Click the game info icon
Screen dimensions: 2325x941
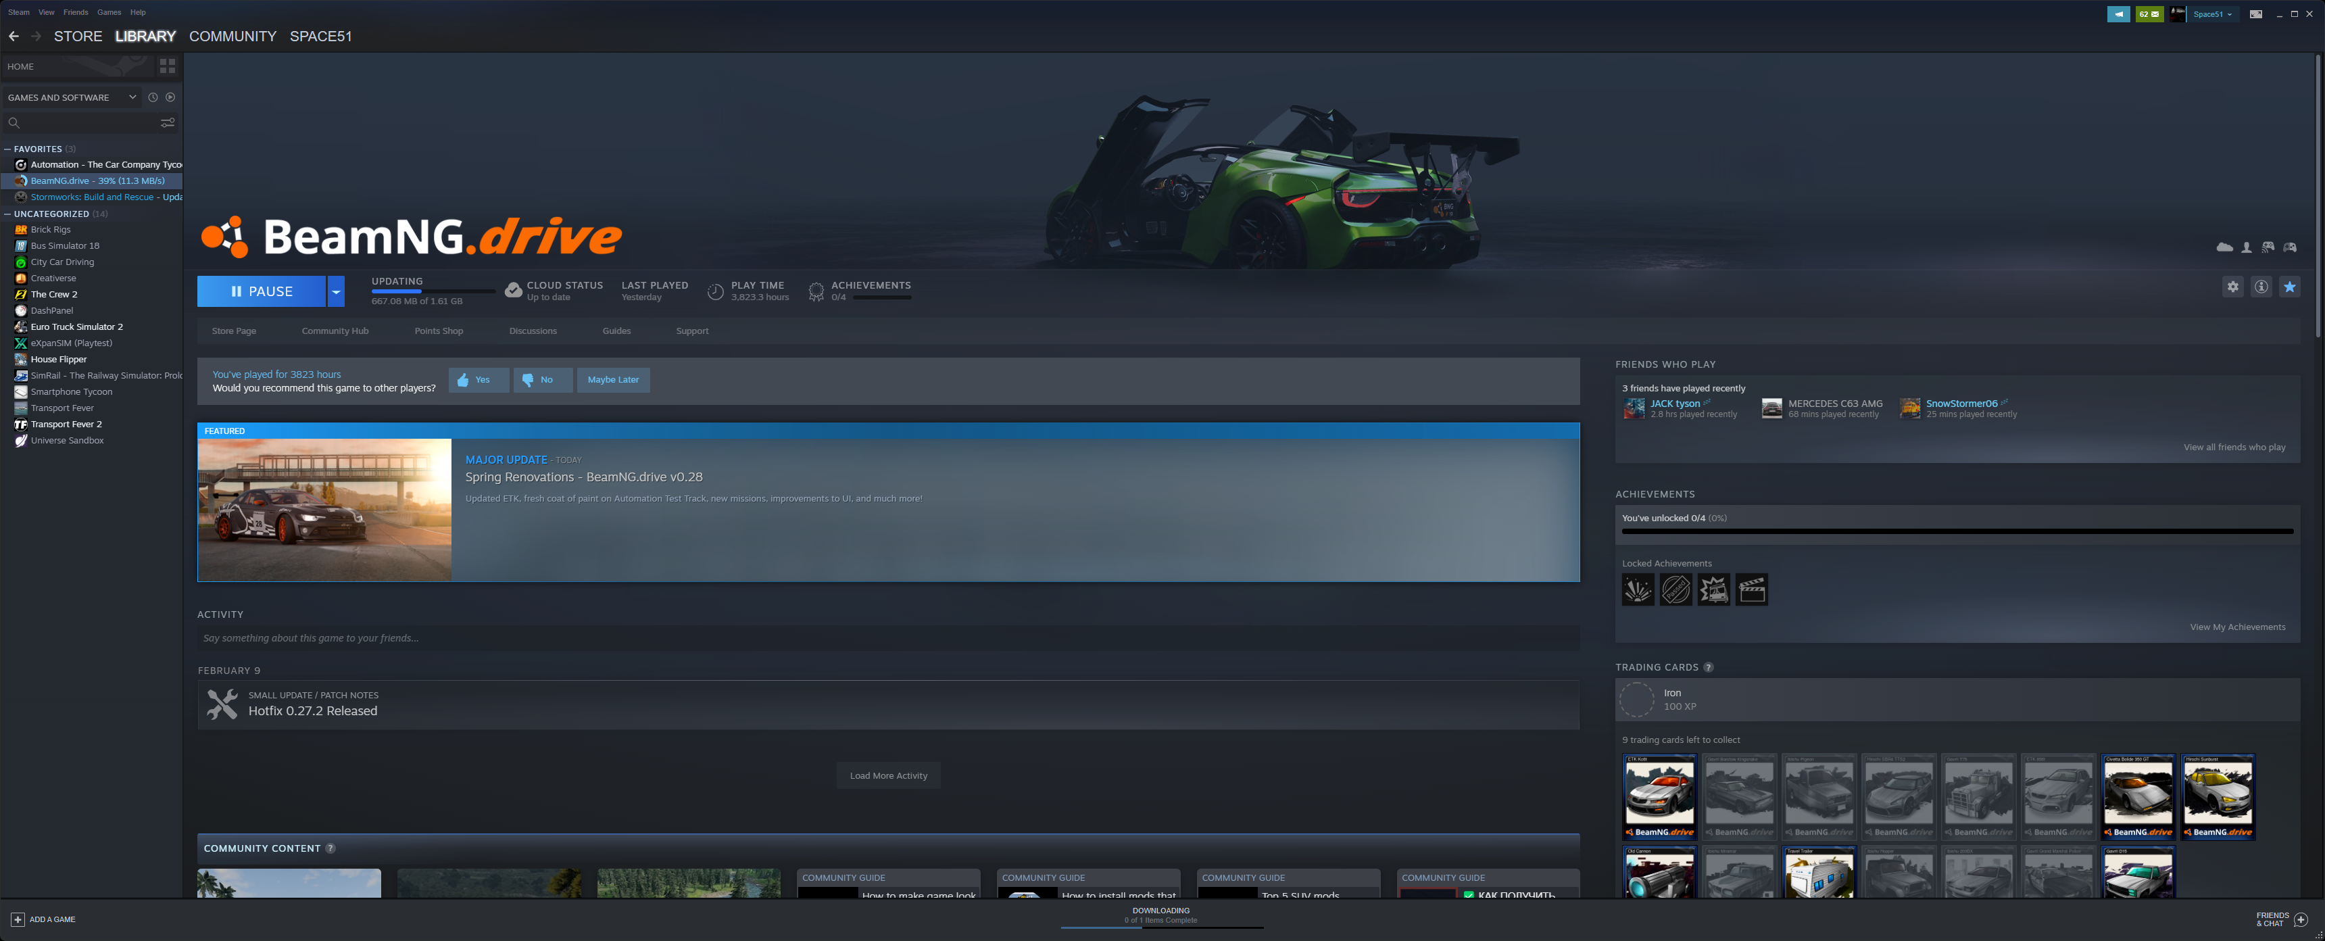tap(2261, 287)
